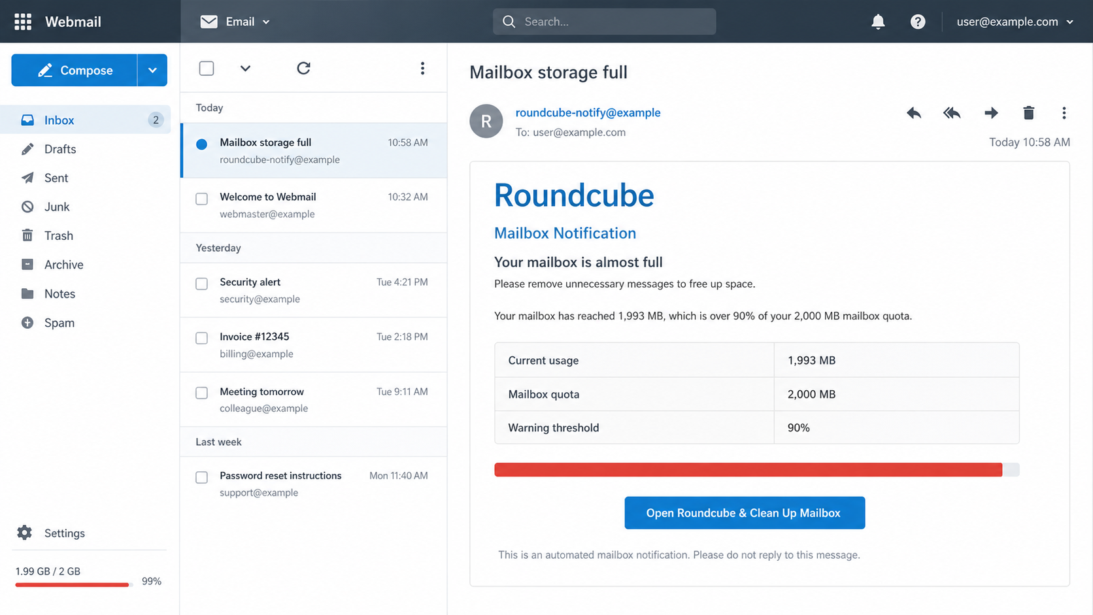Toggle the select all messages checkbox
This screenshot has height=615, width=1093.
207,68
